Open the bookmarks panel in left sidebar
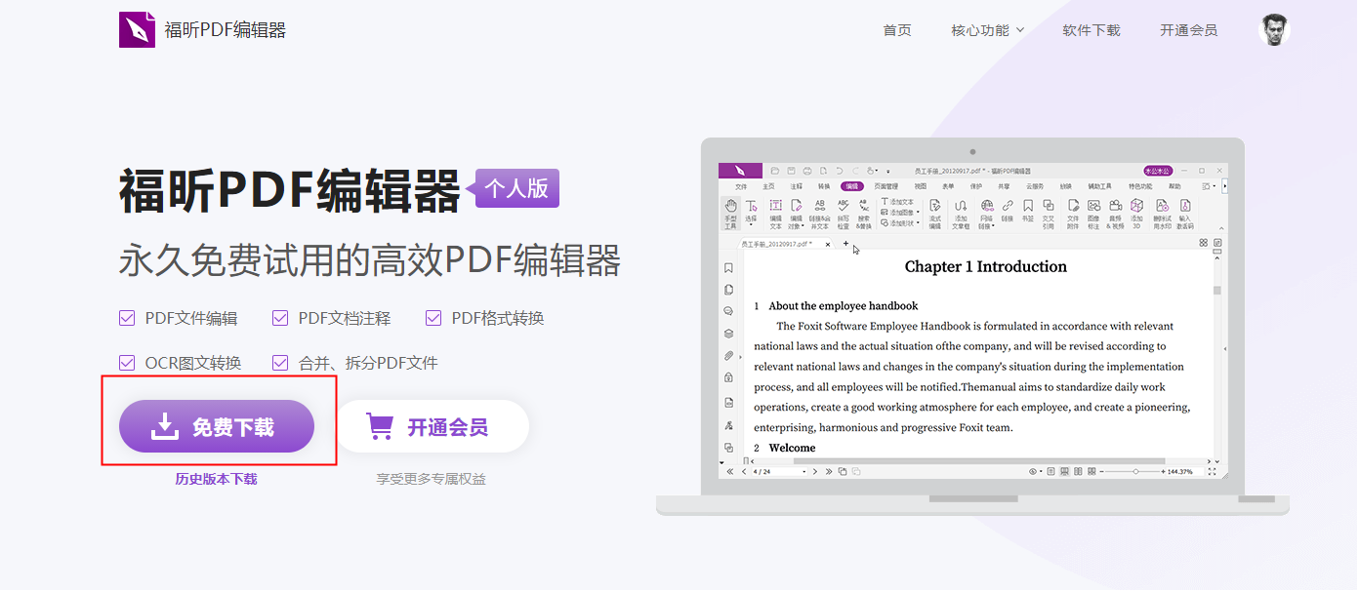The width and height of the screenshot is (1359, 592). [x=728, y=265]
